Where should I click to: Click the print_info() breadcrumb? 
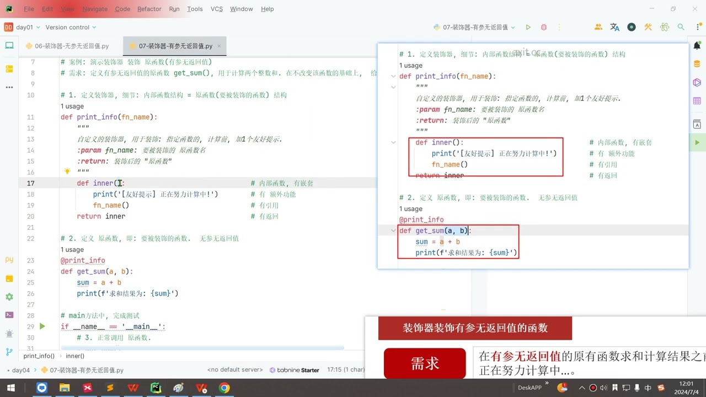[39, 356]
